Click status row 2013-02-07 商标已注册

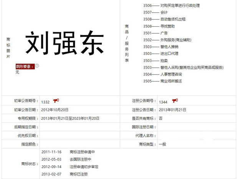pyautogui.click(x=64, y=174)
